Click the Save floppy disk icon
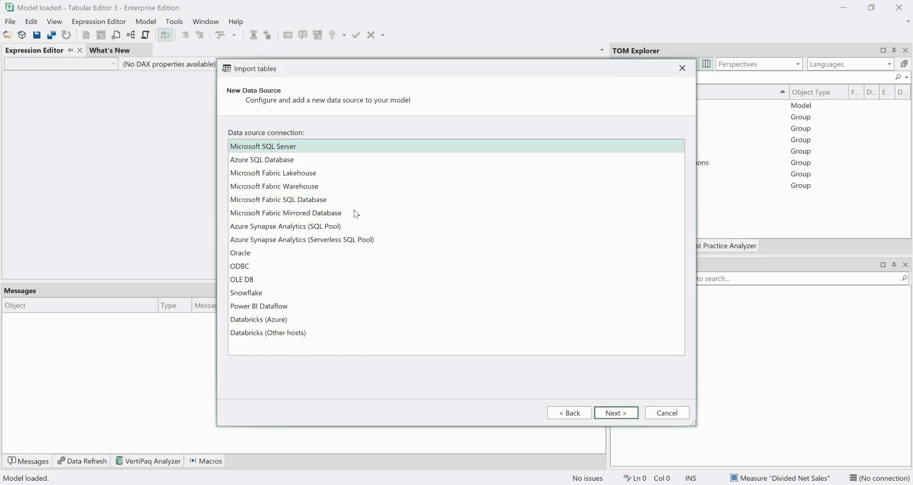The image size is (913, 485). (x=37, y=35)
